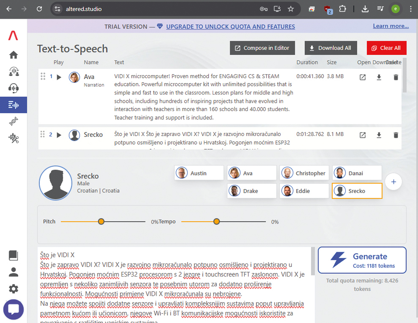Open the upgrade to unlock quota link
Image resolution: width=418 pixels, height=323 pixels.
click(x=230, y=27)
